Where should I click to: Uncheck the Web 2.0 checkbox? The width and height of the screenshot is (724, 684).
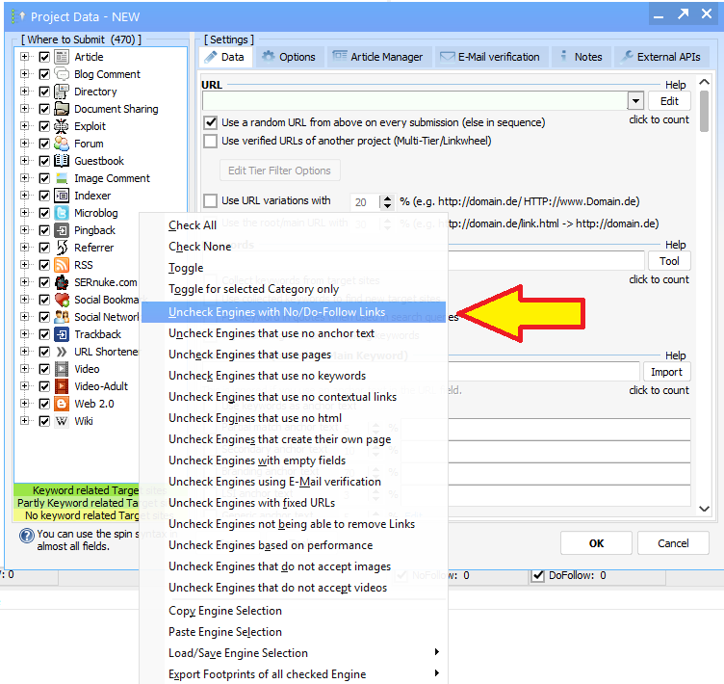tap(44, 404)
